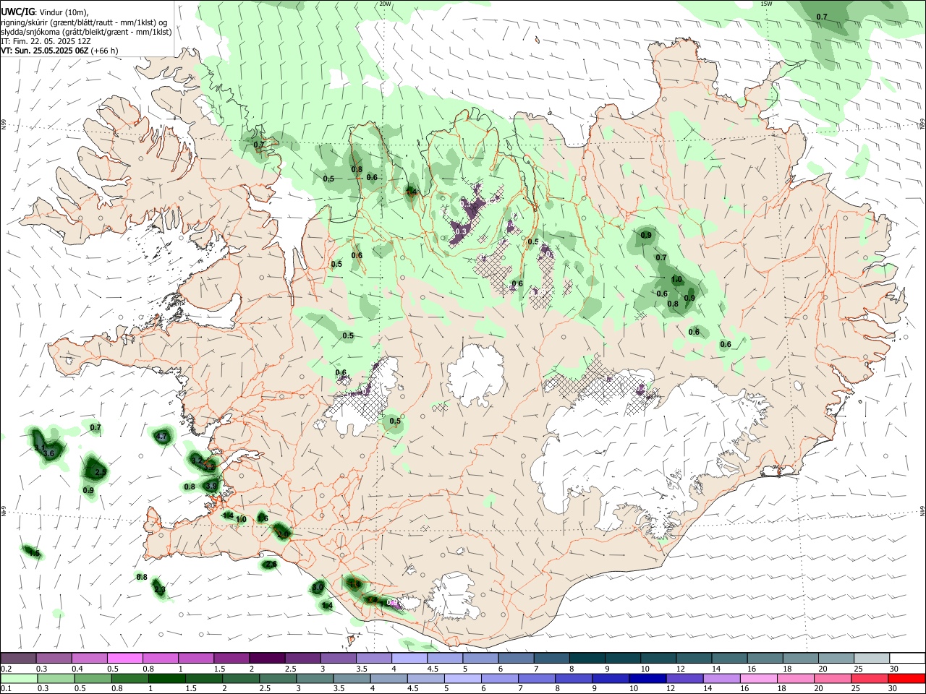The width and height of the screenshot is (926, 694).
Task: Click the 'rigning/skúrir' legend description line
Action: [x=84, y=22]
